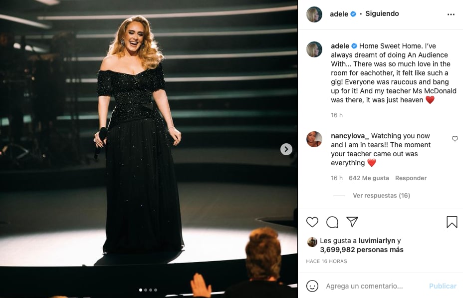Open the comment bubble icon
The width and height of the screenshot is (463, 298).
[332, 222]
